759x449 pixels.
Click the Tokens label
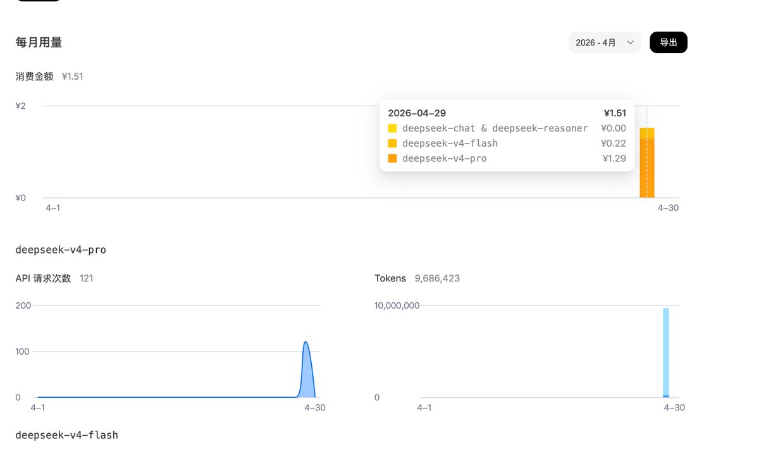click(x=390, y=278)
